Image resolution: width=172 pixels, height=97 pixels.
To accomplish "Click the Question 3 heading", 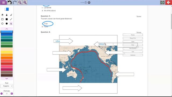I will 45,16.
